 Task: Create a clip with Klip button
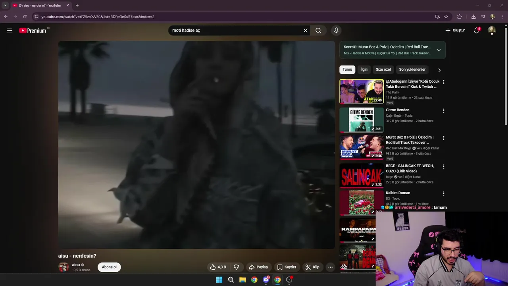coord(312,267)
